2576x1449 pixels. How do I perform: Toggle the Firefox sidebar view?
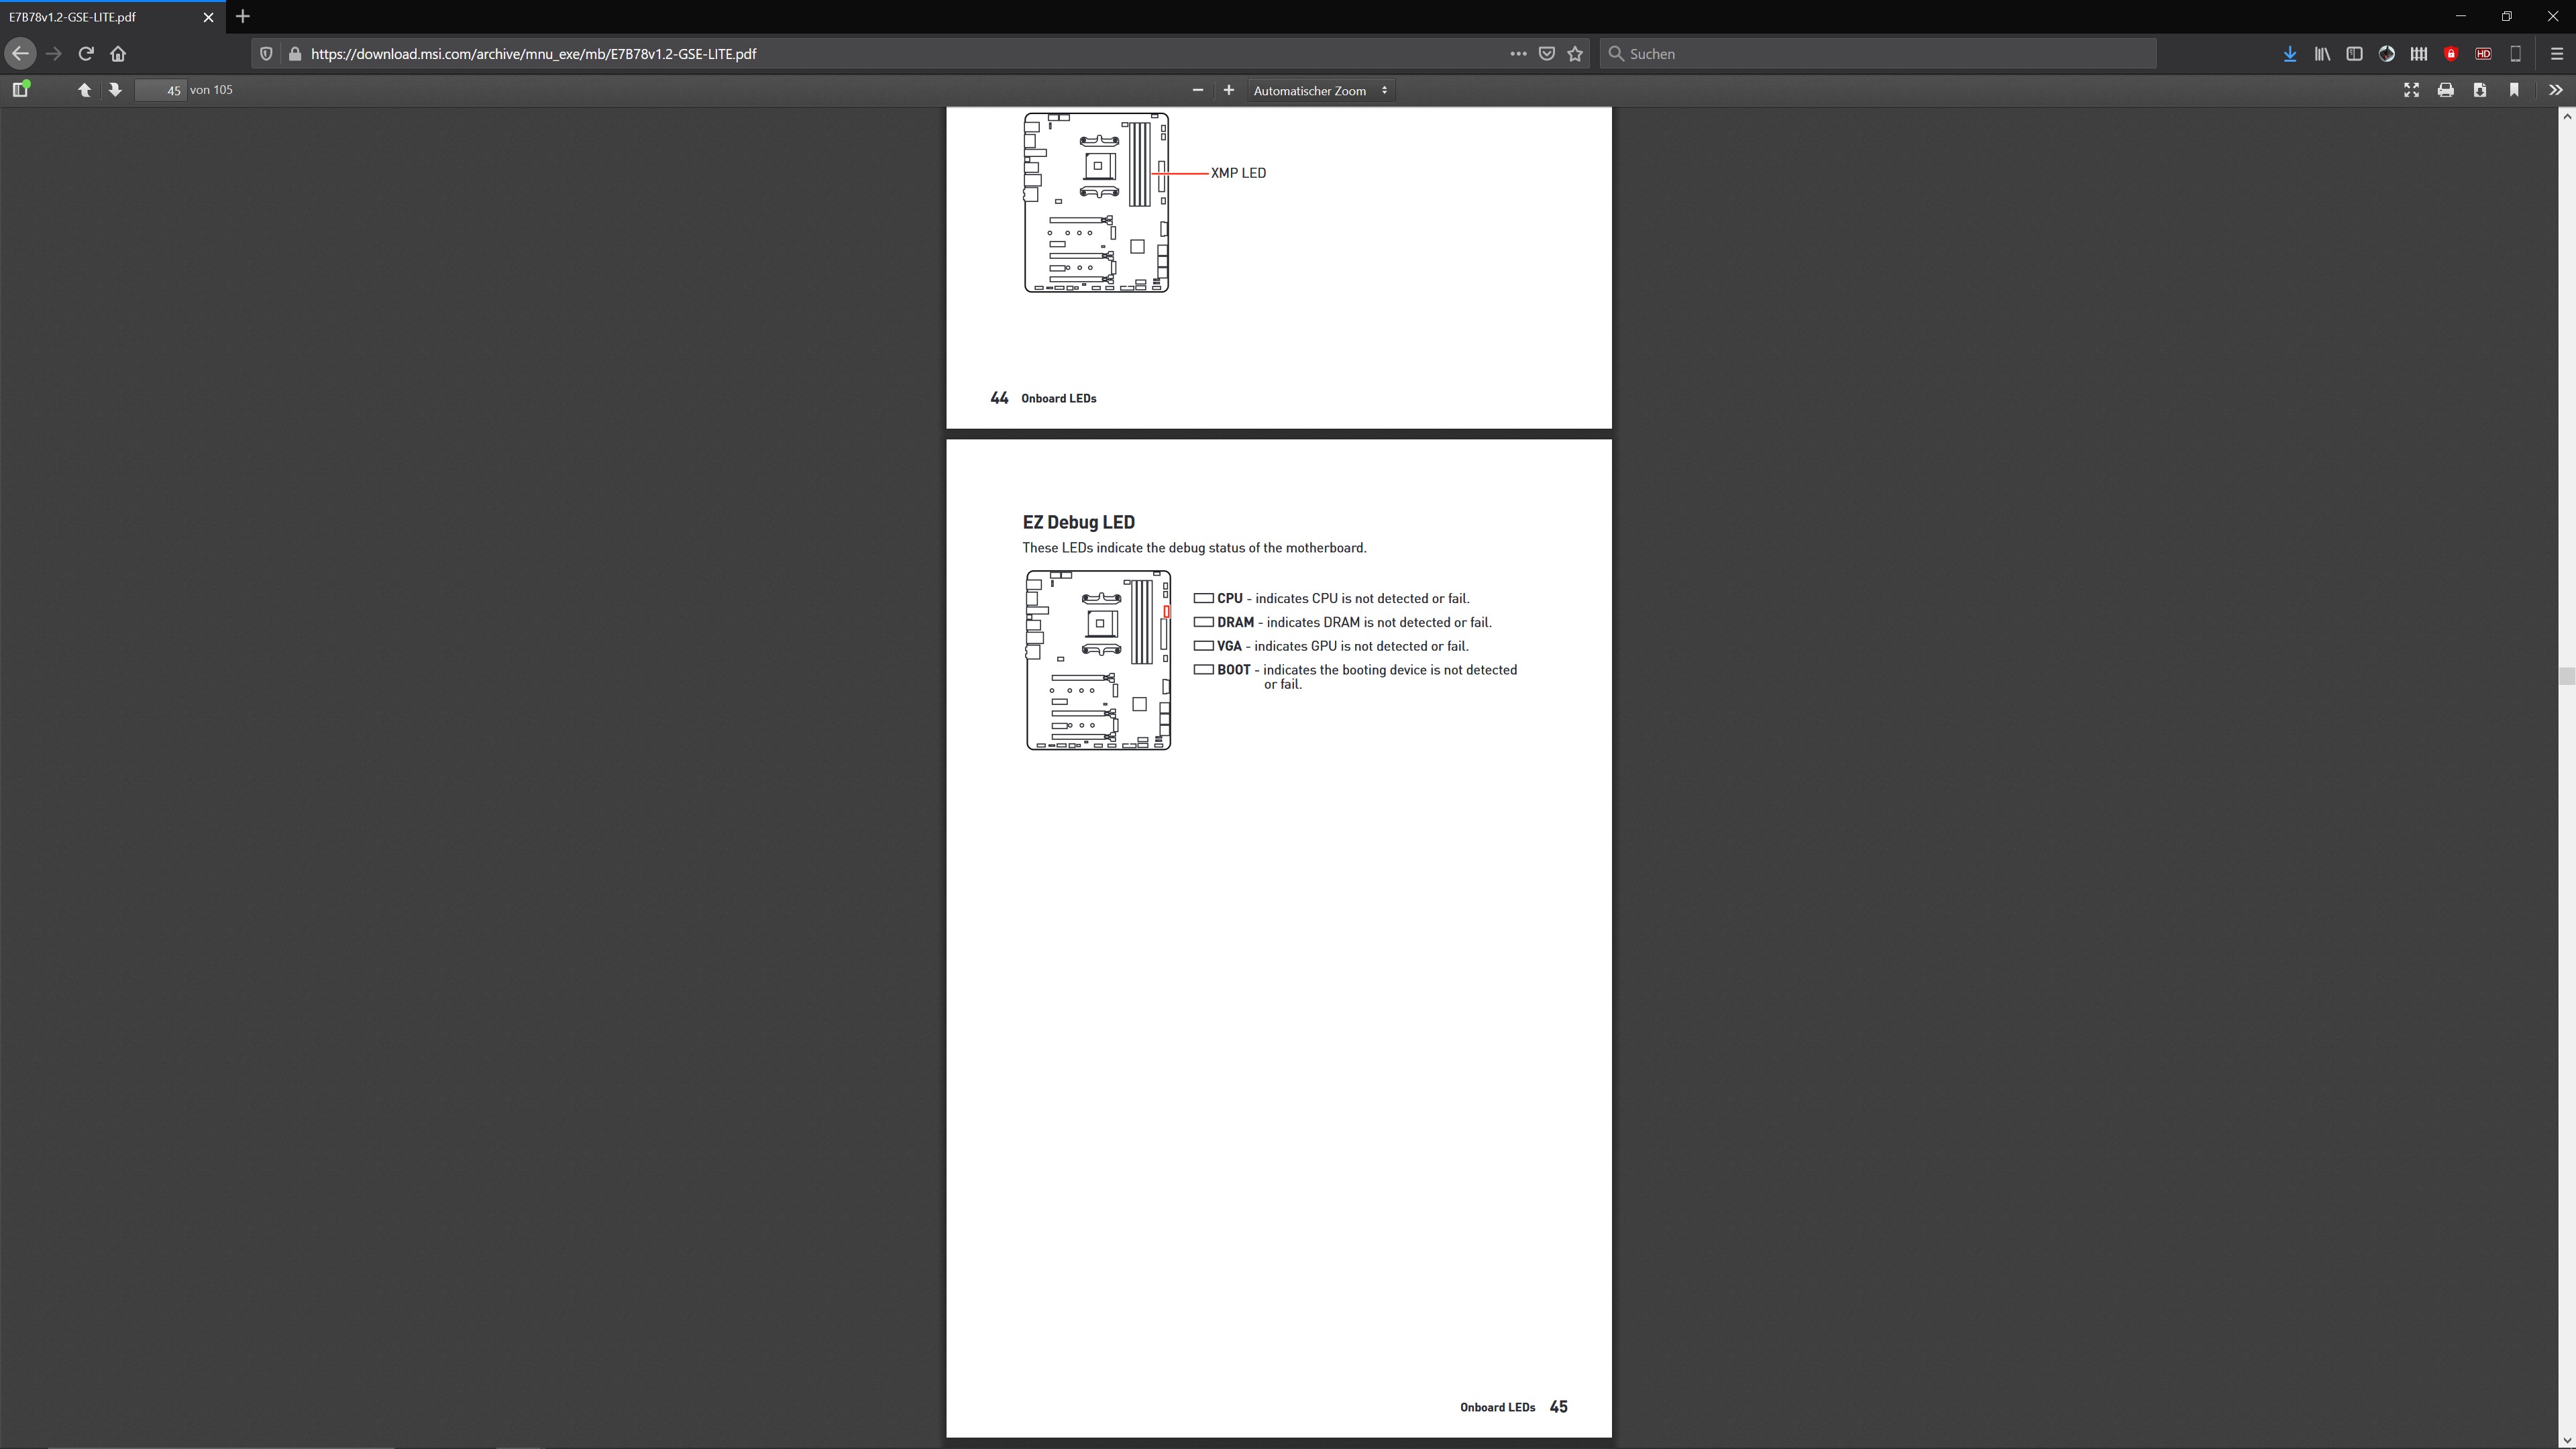point(2354,54)
